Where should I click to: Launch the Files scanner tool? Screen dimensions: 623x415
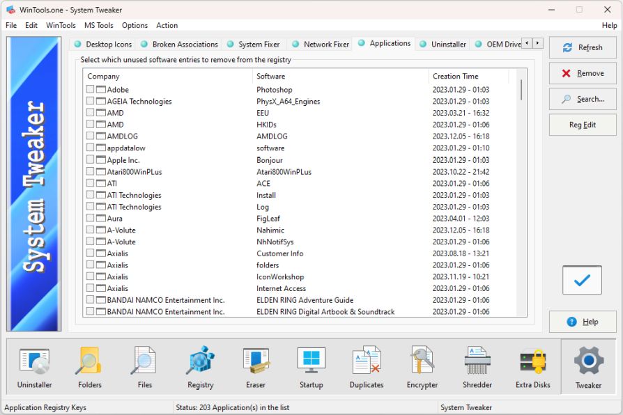(x=145, y=367)
